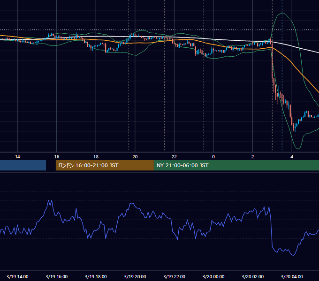
Task: Click the 18 hour axis label
Action: point(96,157)
